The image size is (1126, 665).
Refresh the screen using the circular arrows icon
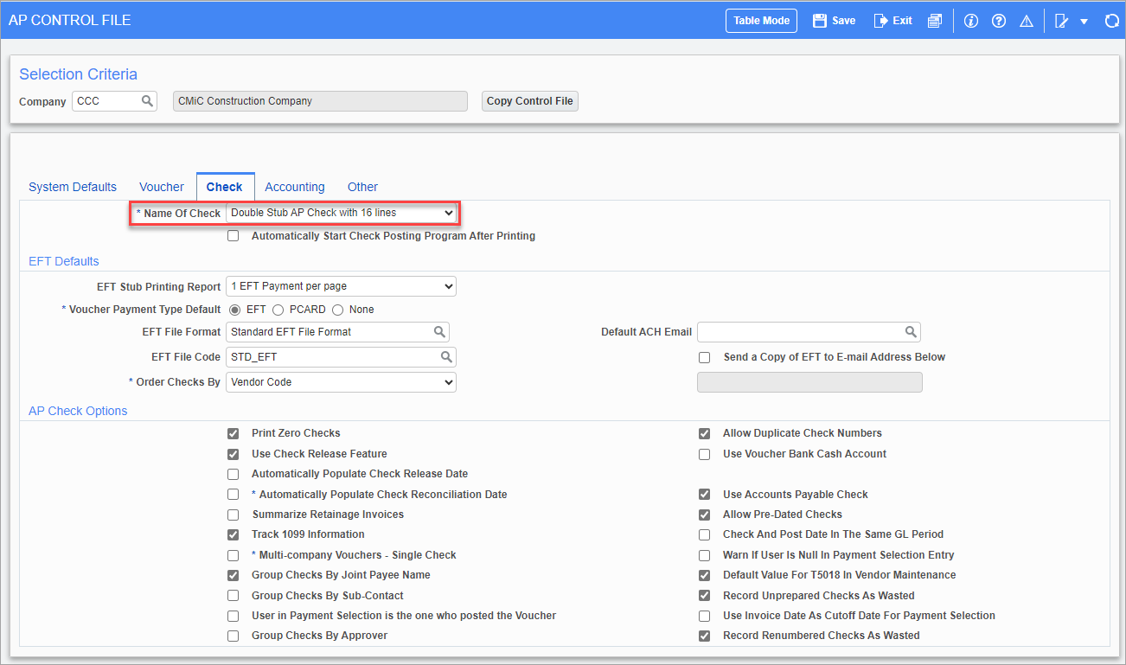[1111, 20]
